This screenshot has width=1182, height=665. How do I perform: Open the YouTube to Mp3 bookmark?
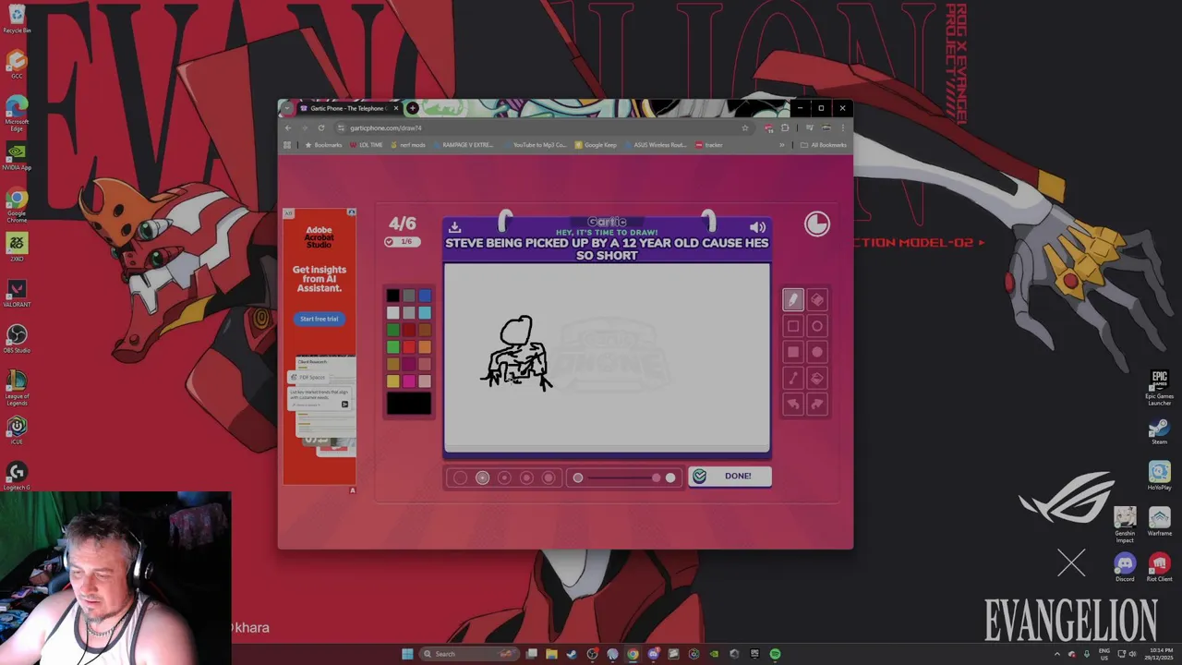(536, 145)
